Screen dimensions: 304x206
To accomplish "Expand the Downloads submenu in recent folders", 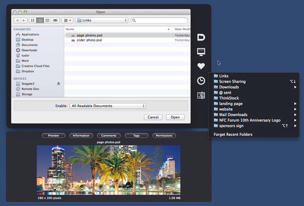I will pyautogui.click(x=295, y=87).
